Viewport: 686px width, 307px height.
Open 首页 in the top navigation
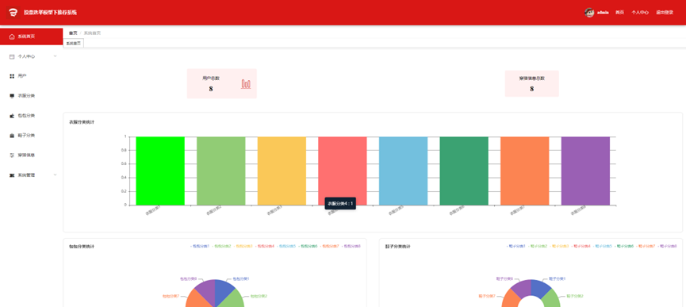coord(619,13)
